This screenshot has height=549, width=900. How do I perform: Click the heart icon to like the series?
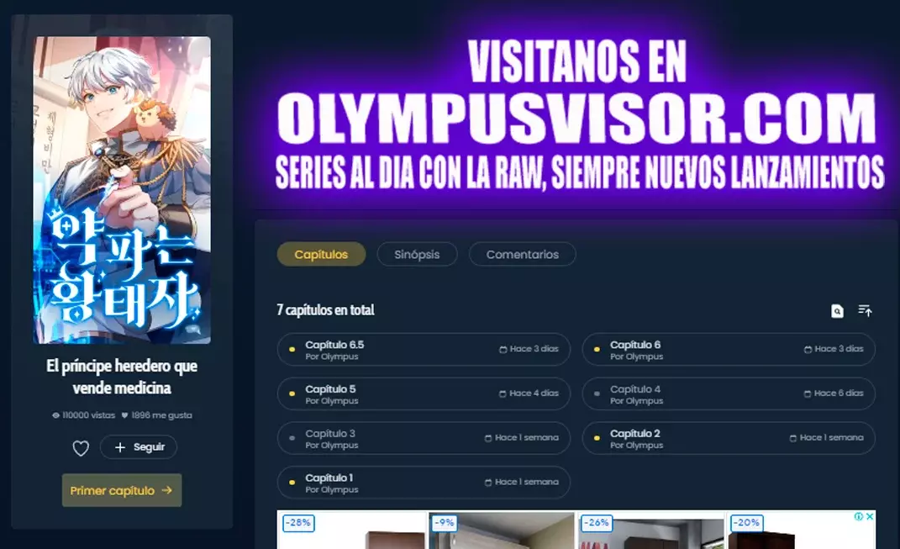click(81, 448)
